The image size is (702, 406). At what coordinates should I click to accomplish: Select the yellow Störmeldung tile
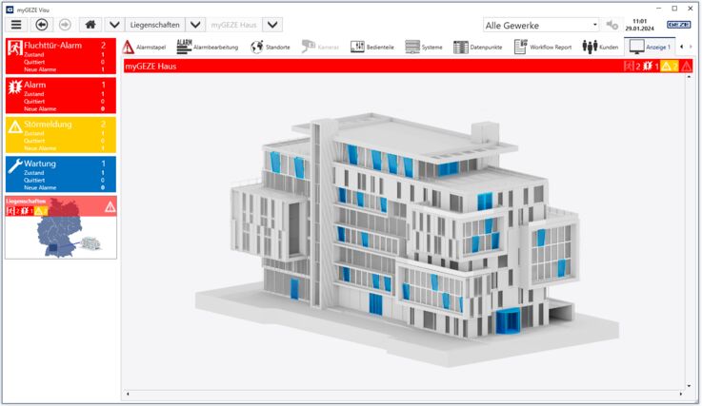tap(61, 135)
